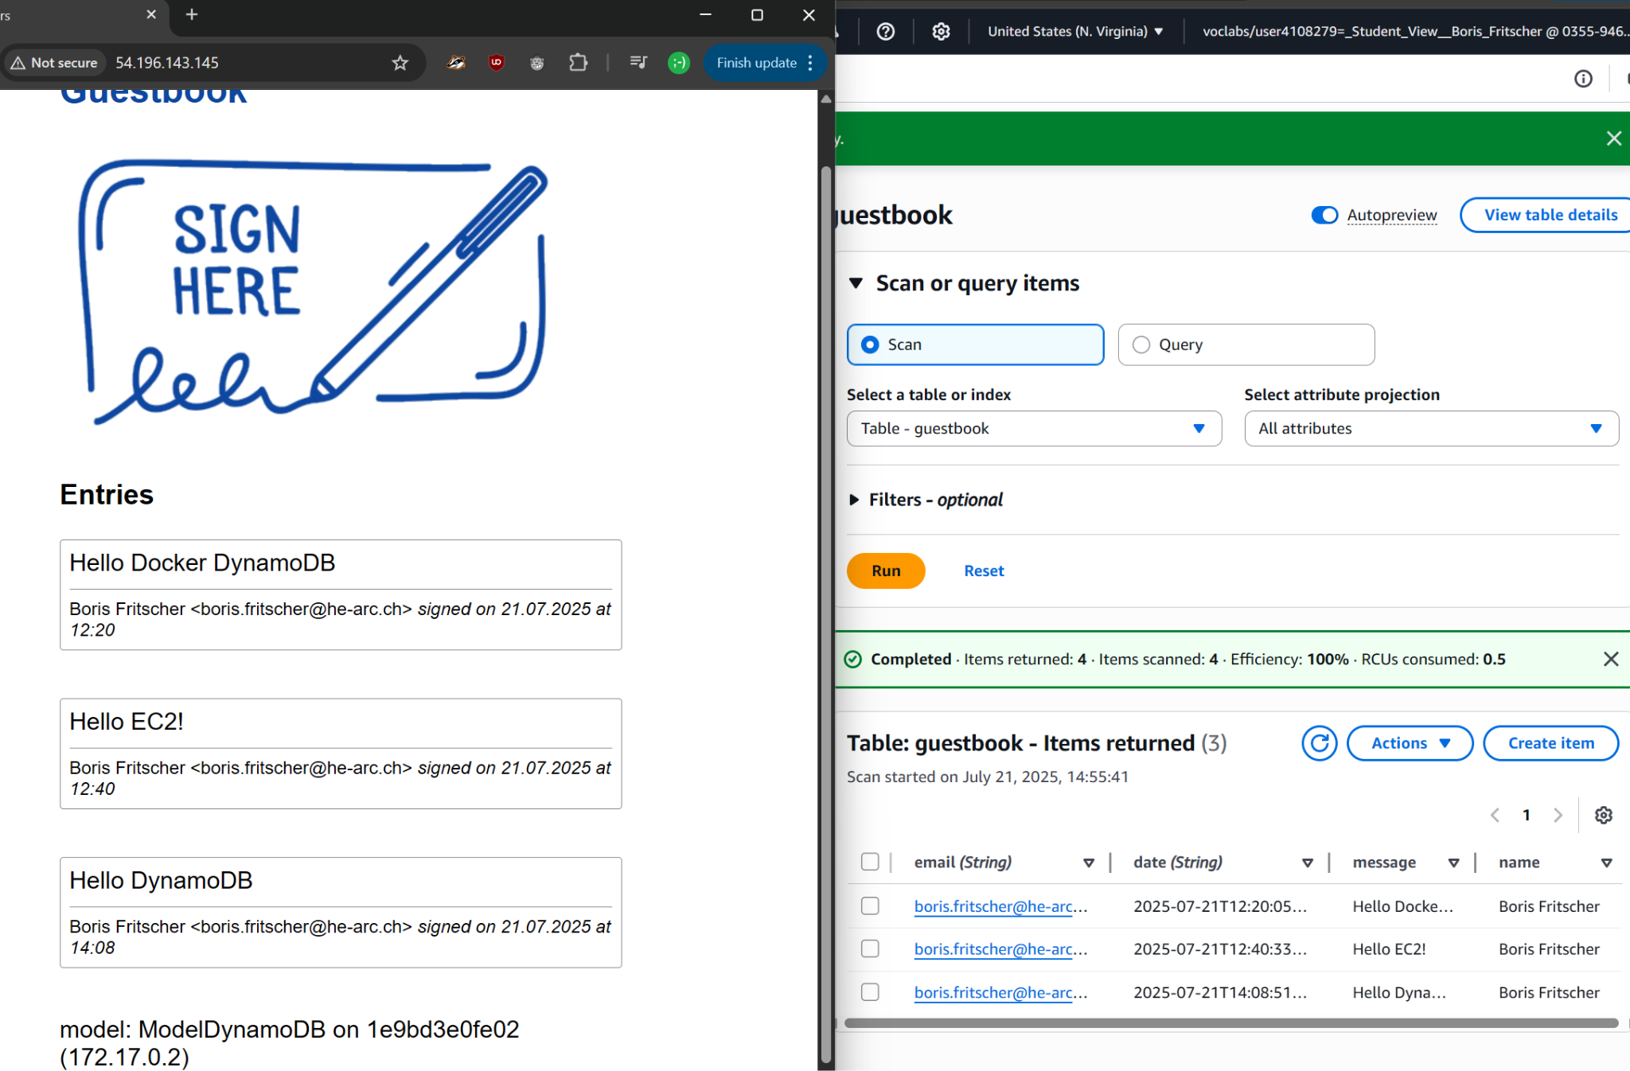Open the Actions dropdown menu
Screen dimensions: 1630x1071
pyautogui.click(x=1410, y=743)
